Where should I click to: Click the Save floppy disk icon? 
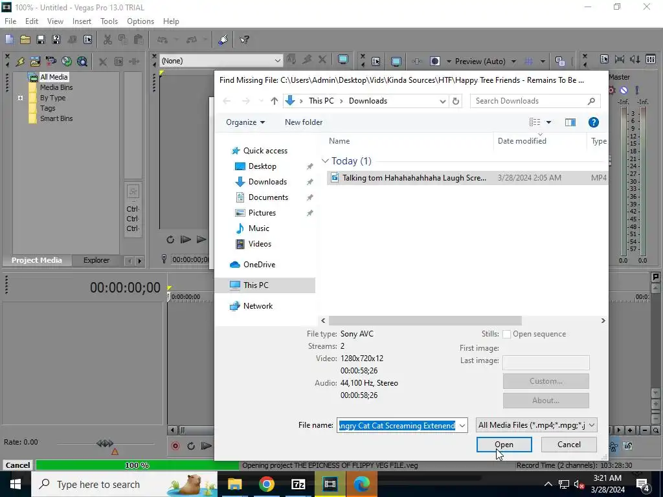(x=41, y=39)
